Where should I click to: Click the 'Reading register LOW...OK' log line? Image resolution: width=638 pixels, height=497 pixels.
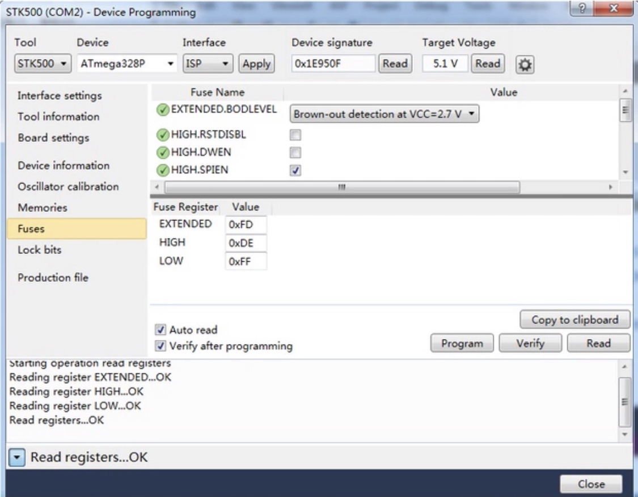coord(75,406)
